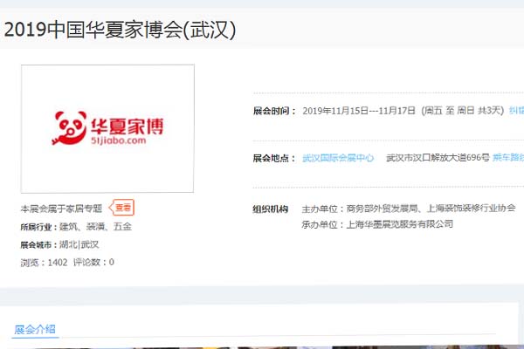Click the 本展会属于家居专题 text
The width and height of the screenshot is (524, 349).
coord(61,209)
